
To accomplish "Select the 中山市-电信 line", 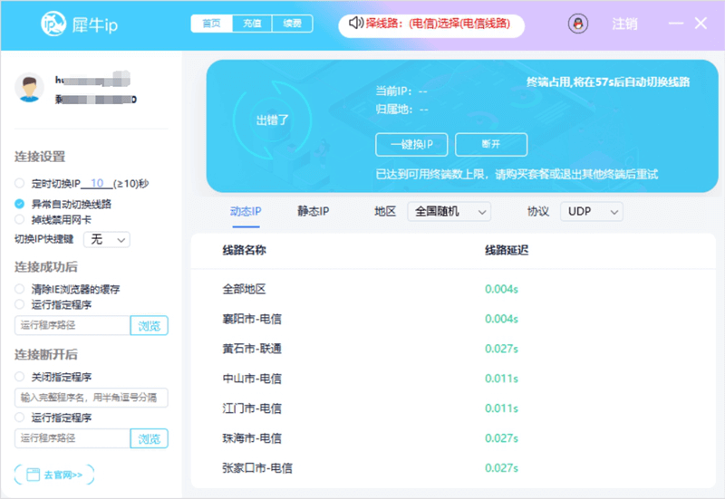I will 453,379.
